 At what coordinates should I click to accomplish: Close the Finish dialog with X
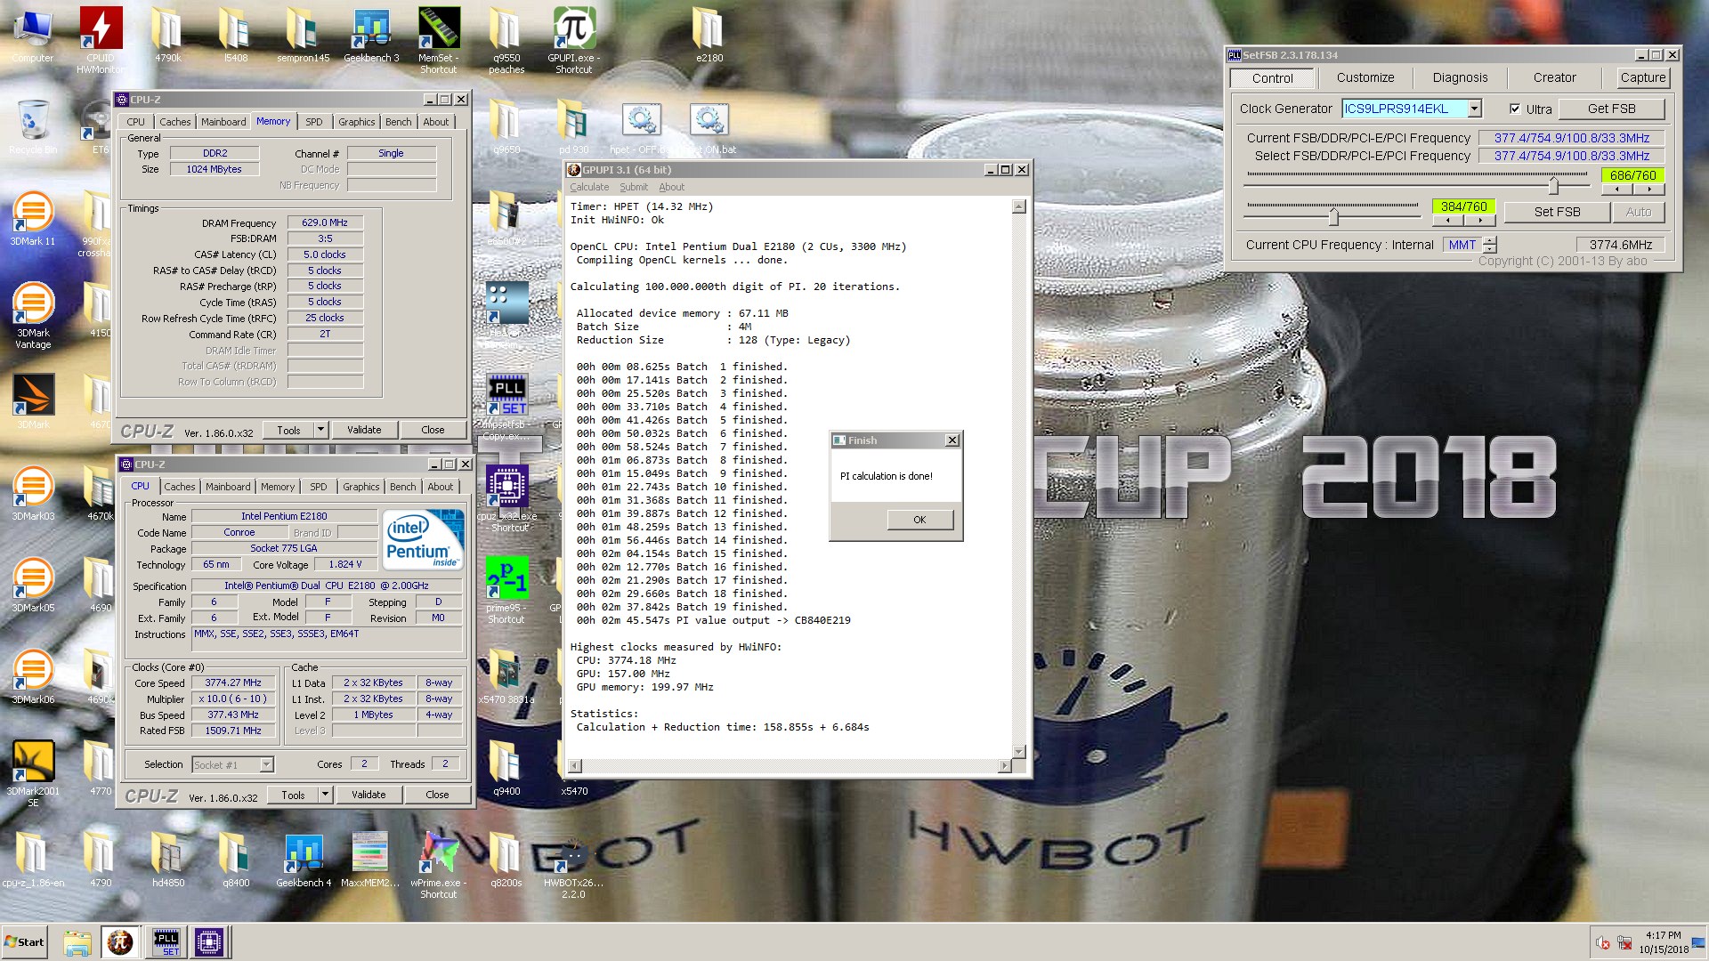pyautogui.click(x=952, y=440)
